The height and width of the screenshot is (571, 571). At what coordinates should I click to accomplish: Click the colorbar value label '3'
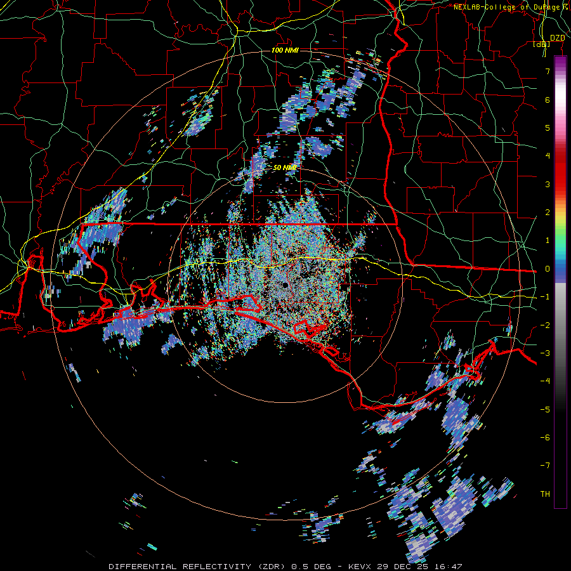pyautogui.click(x=548, y=184)
